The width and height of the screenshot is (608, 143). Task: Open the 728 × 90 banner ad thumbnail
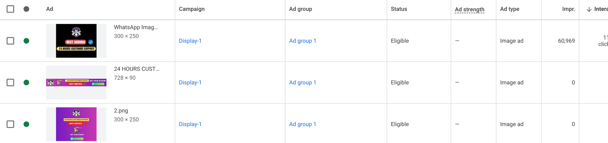point(76,83)
